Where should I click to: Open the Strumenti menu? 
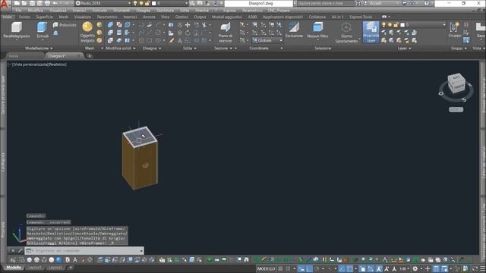121,11
